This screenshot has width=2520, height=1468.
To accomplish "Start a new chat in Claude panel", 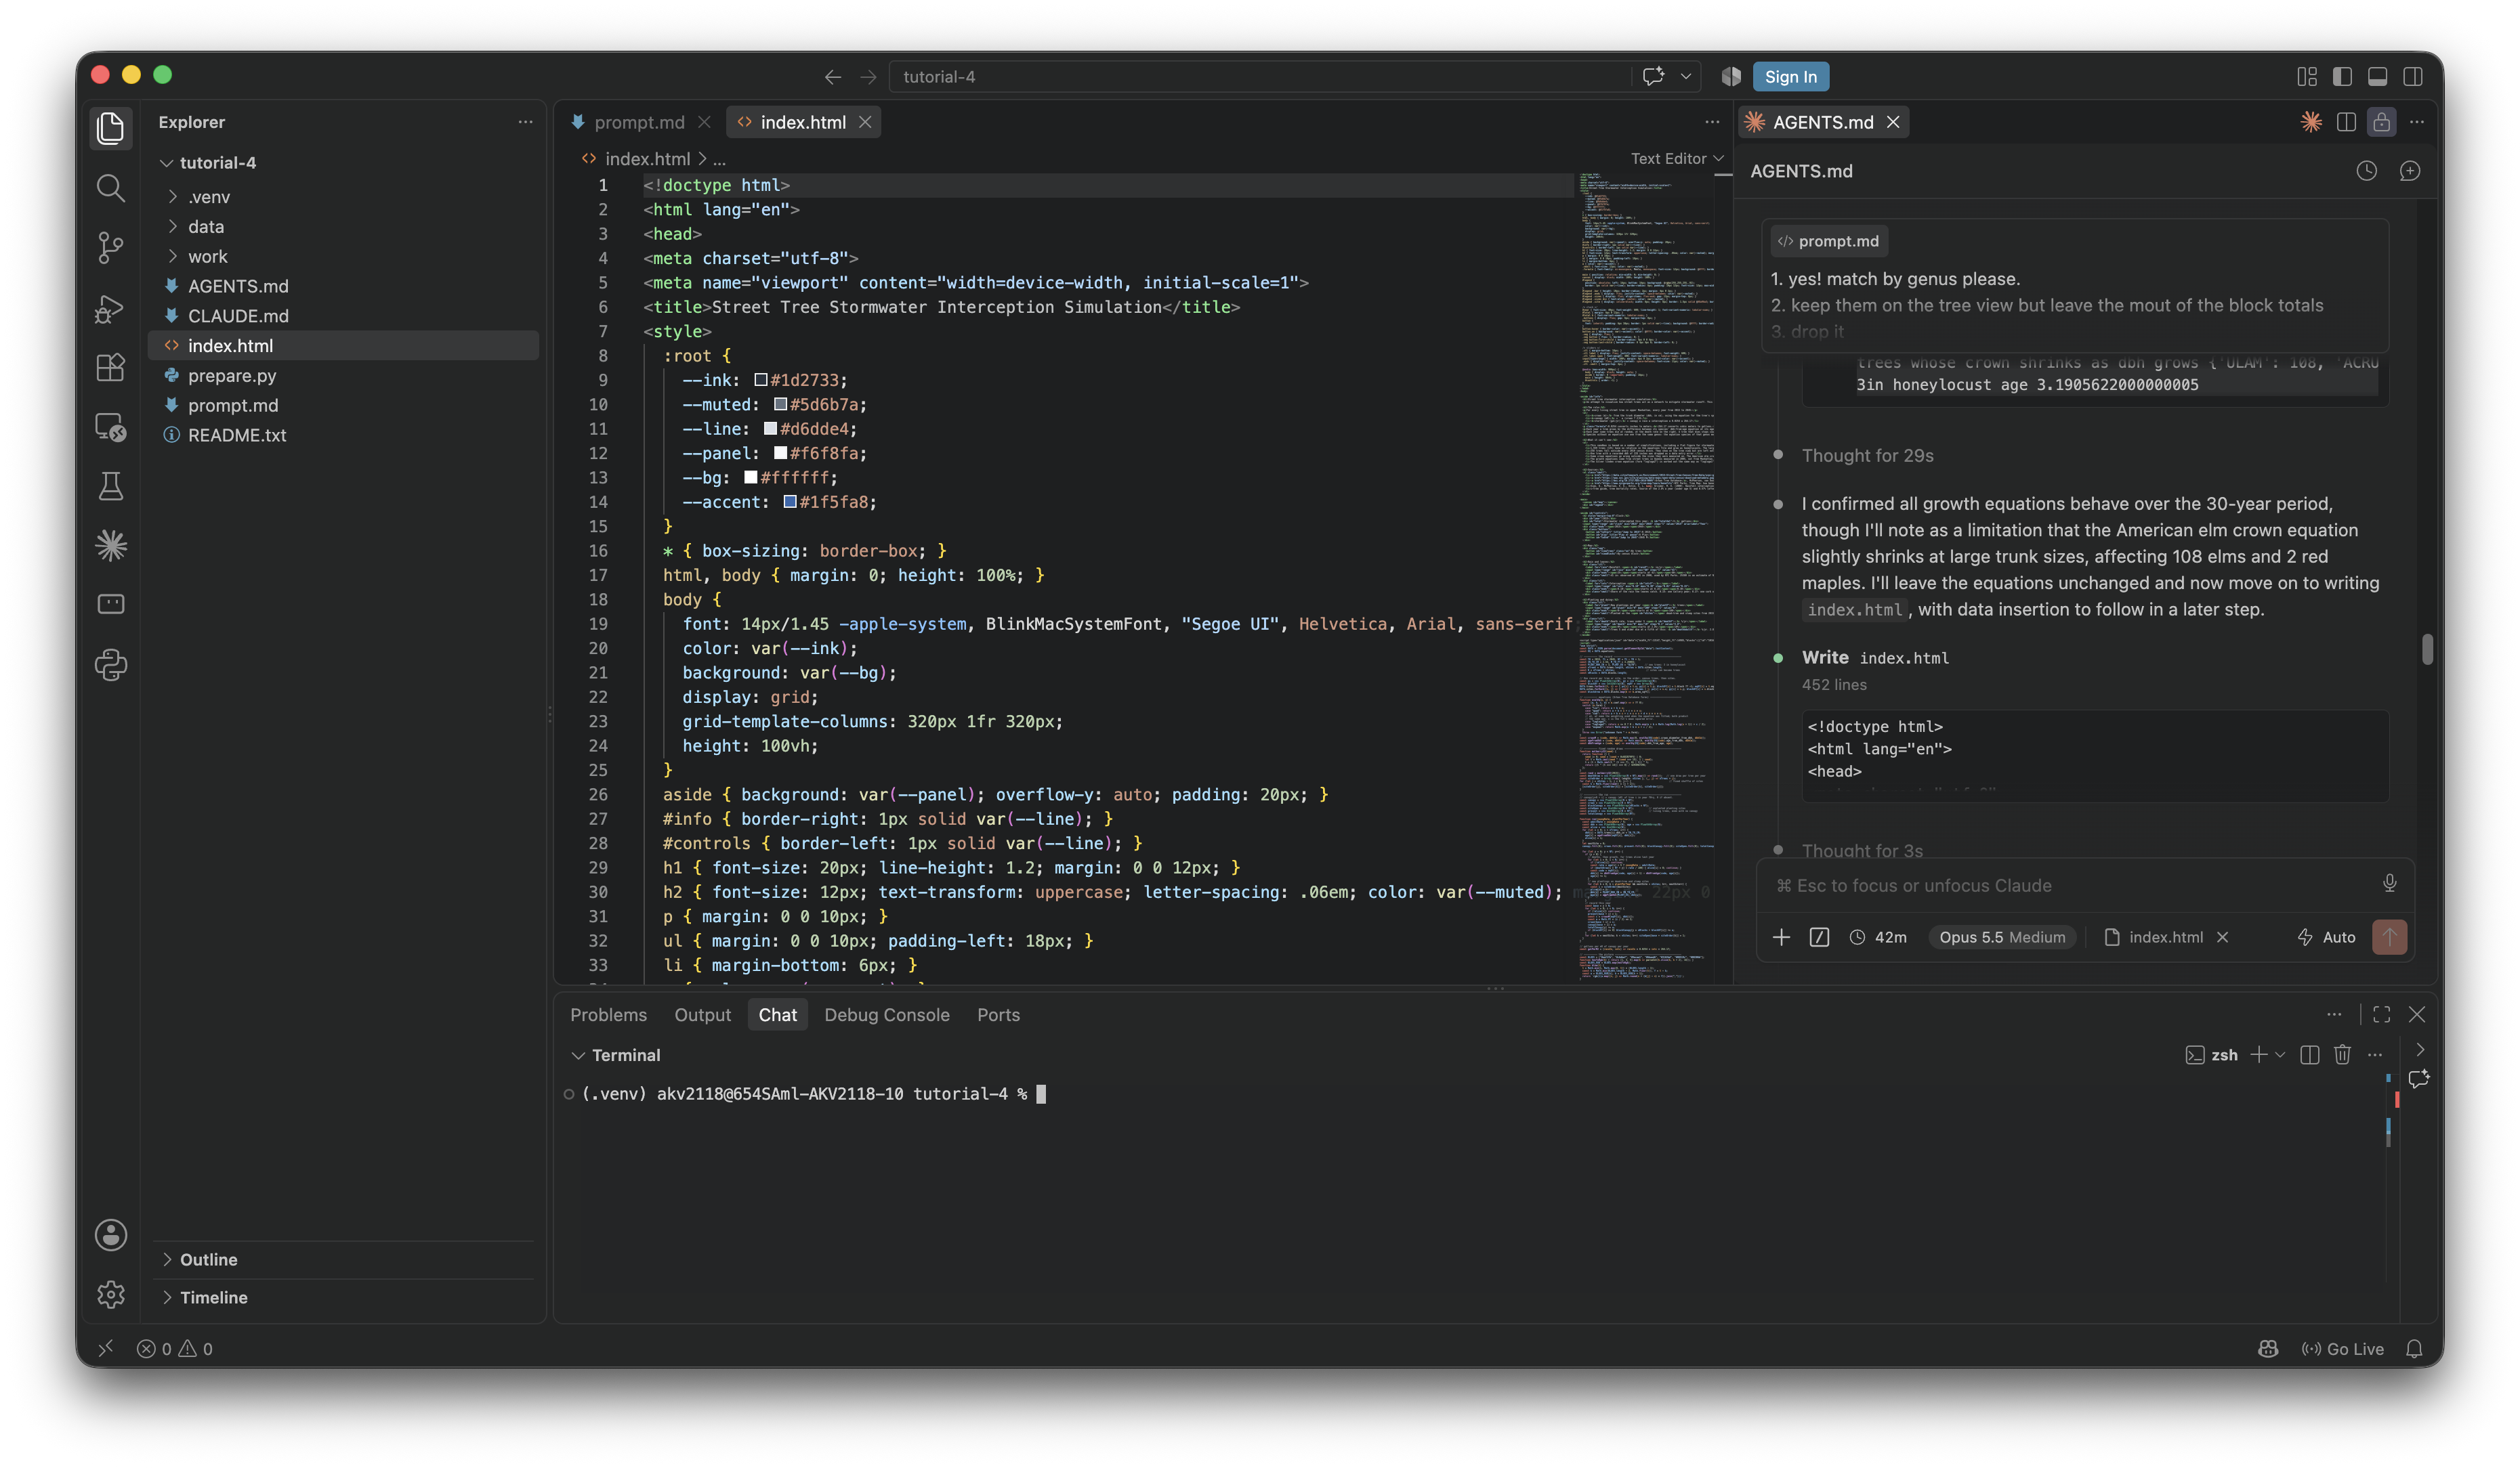I will 2410,171.
